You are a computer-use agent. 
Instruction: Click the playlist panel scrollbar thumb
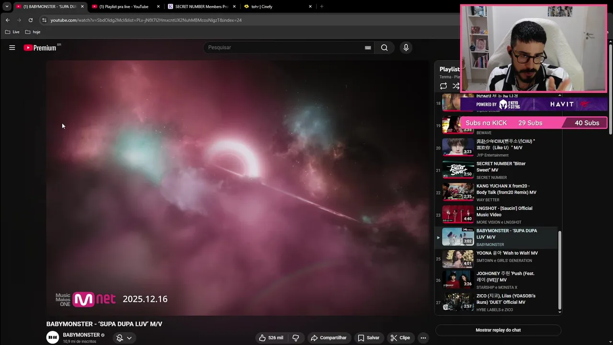560,270
